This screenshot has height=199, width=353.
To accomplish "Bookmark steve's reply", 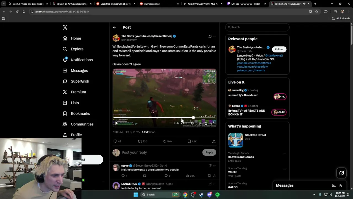I will pyautogui.click(x=209, y=176).
